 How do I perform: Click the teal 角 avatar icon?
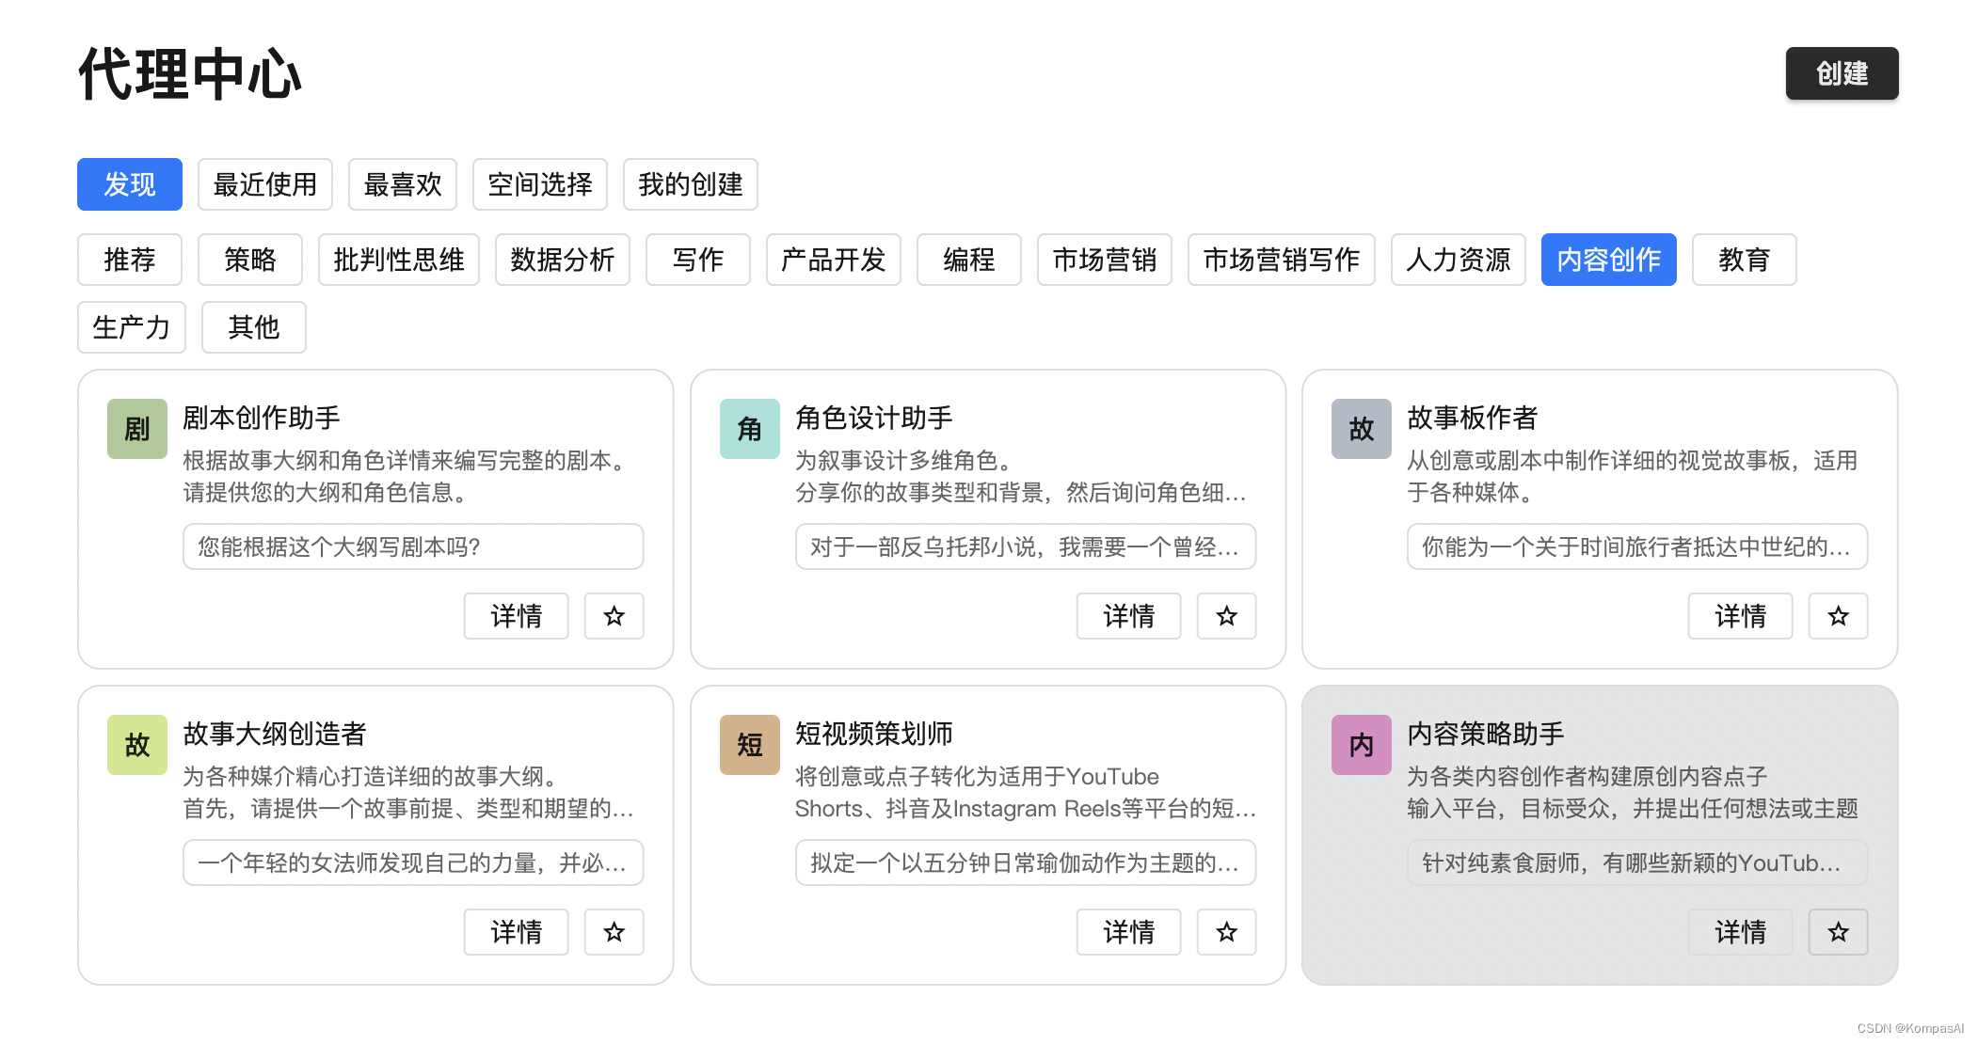point(749,429)
